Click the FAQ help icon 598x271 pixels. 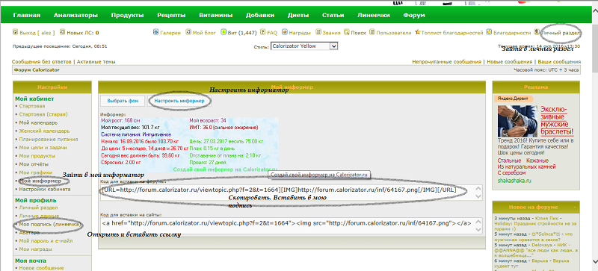(x=263, y=32)
